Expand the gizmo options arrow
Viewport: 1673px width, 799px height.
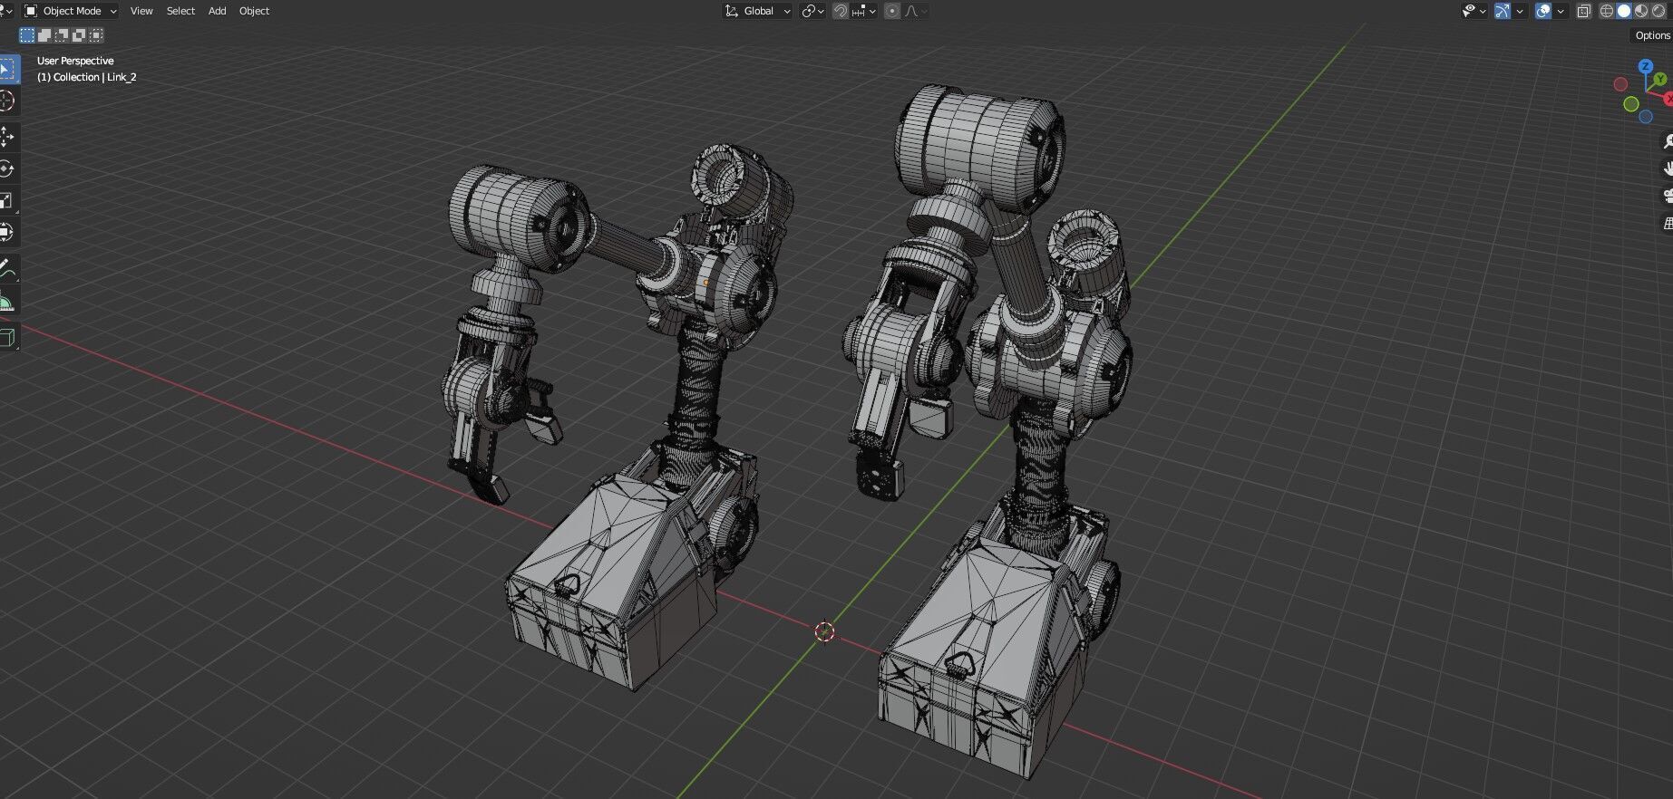[x=1520, y=11]
